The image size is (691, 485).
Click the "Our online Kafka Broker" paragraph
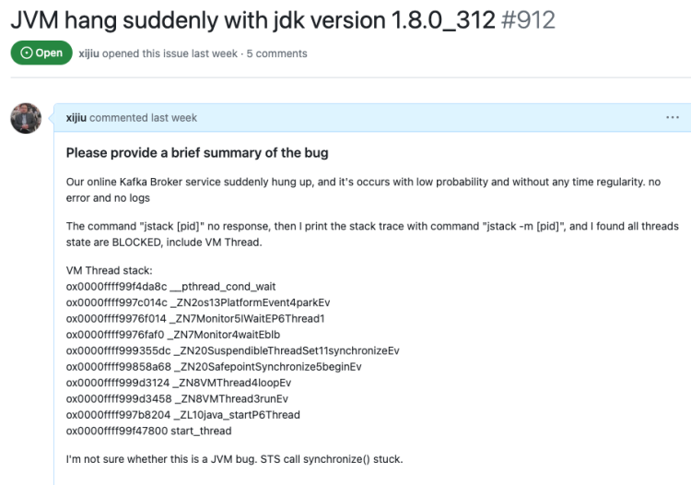coord(363,189)
